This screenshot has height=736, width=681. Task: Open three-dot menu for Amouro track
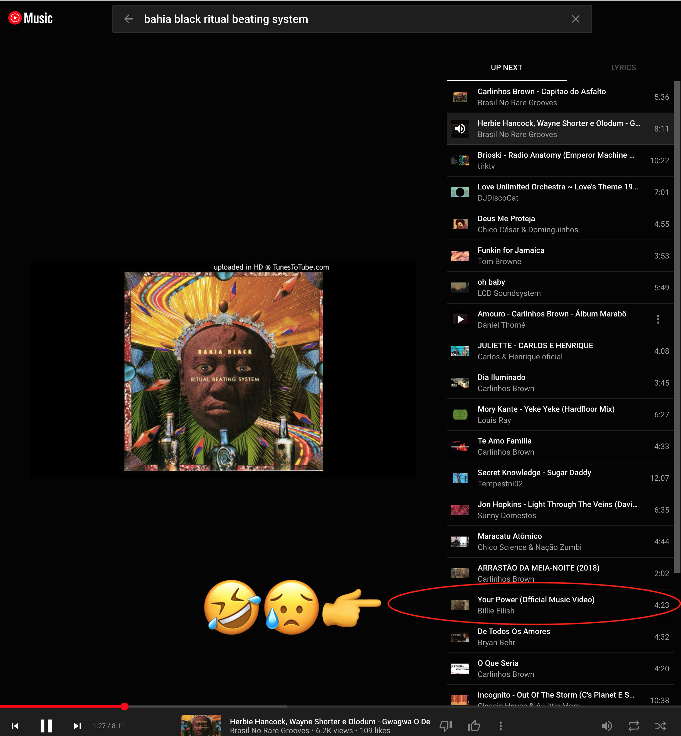658,319
